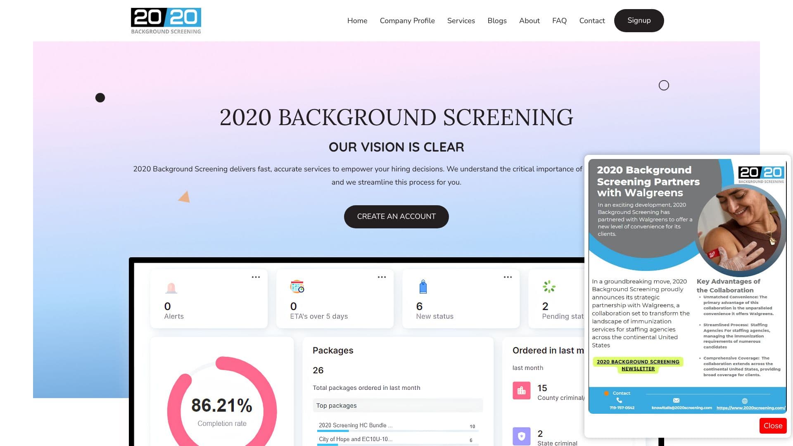This screenshot has height=446, width=793.
Task: Open the Company Profile menu item
Action: tap(407, 21)
